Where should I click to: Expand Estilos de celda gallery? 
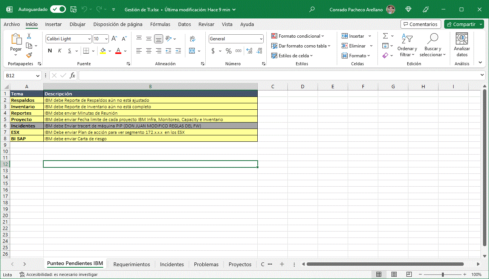pyautogui.click(x=292, y=56)
